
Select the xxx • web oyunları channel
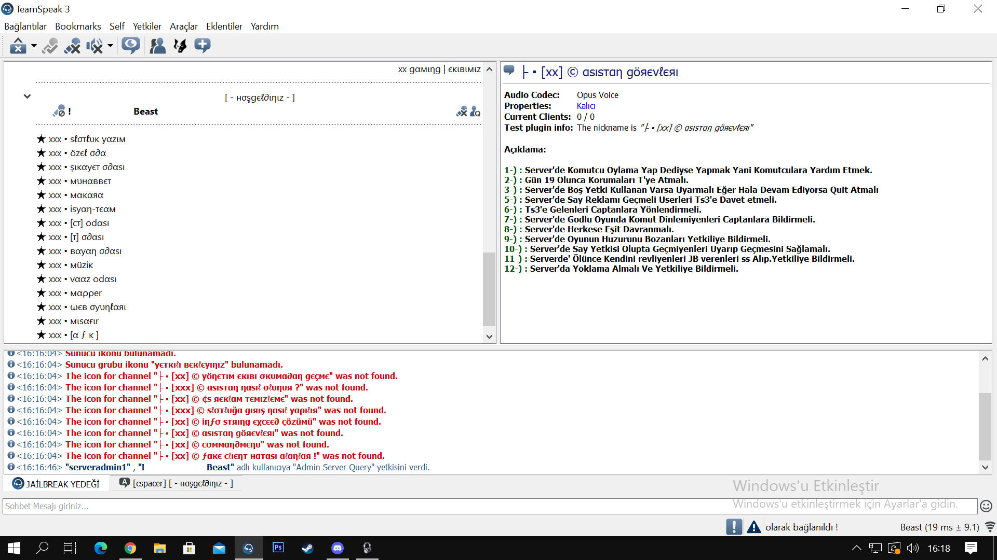88,307
